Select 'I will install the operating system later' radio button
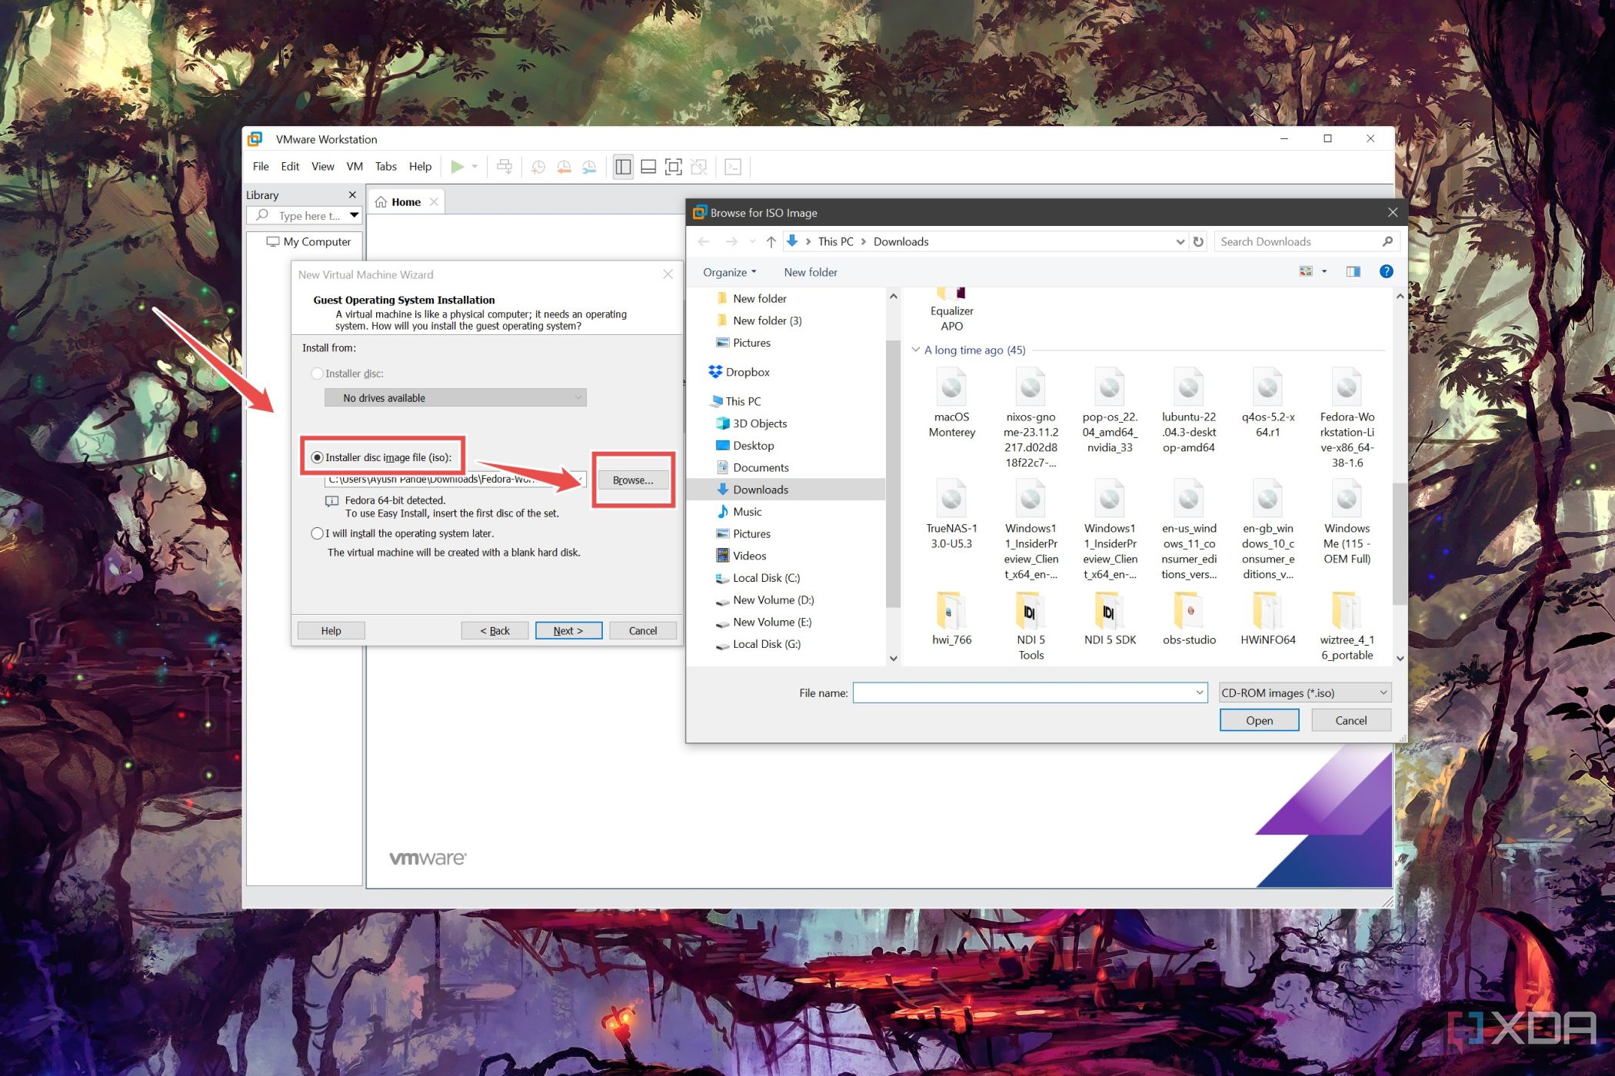Viewport: 1615px width, 1076px height. [x=317, y=533]
